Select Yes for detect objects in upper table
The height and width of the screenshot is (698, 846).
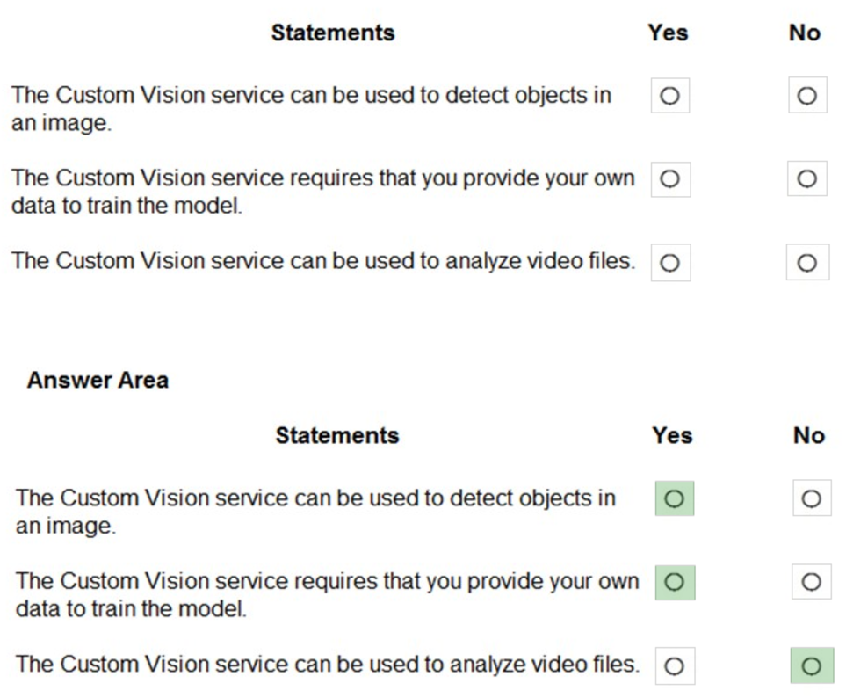[669, 97]
